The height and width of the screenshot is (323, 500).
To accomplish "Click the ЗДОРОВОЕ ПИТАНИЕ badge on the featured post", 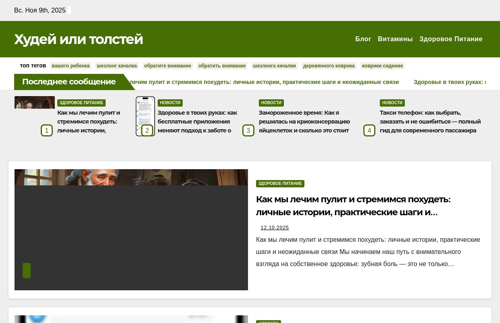I will (280, 183).
